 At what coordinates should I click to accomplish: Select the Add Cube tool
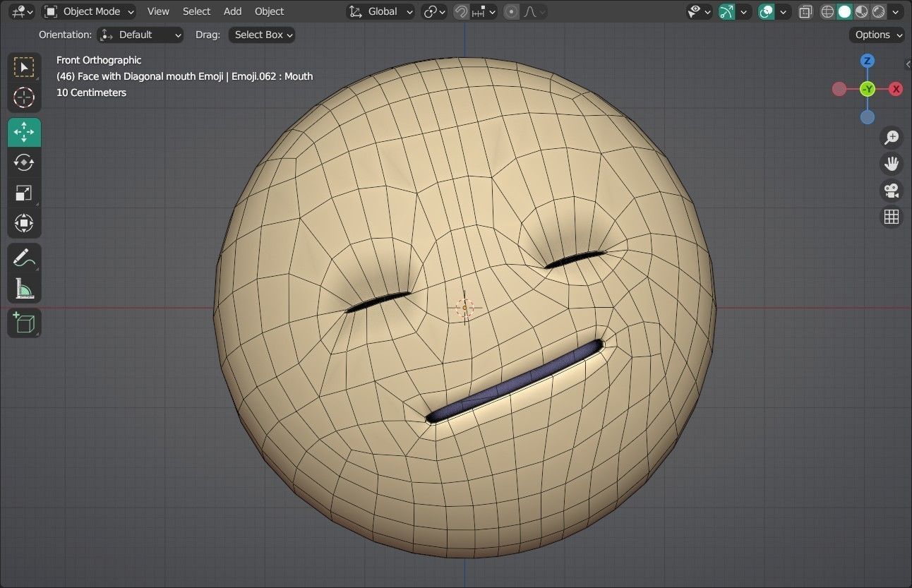24,323
